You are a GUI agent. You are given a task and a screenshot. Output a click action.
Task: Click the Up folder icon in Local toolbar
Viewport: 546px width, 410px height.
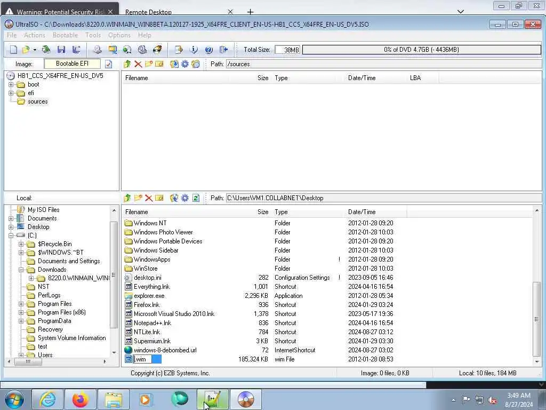pos(127,198)
